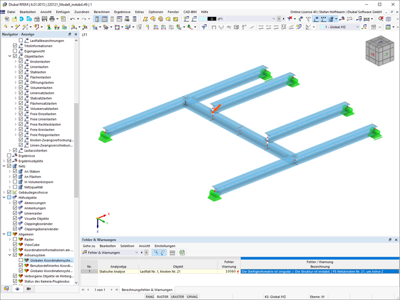
Task: Click the Redo arrow icon
Action: [x=83, y=19]
